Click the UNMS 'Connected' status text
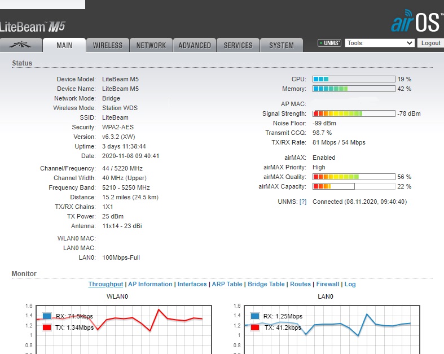The width and height of the screenshot is (444, 354). pyautogui.click(x=359, y=202)
